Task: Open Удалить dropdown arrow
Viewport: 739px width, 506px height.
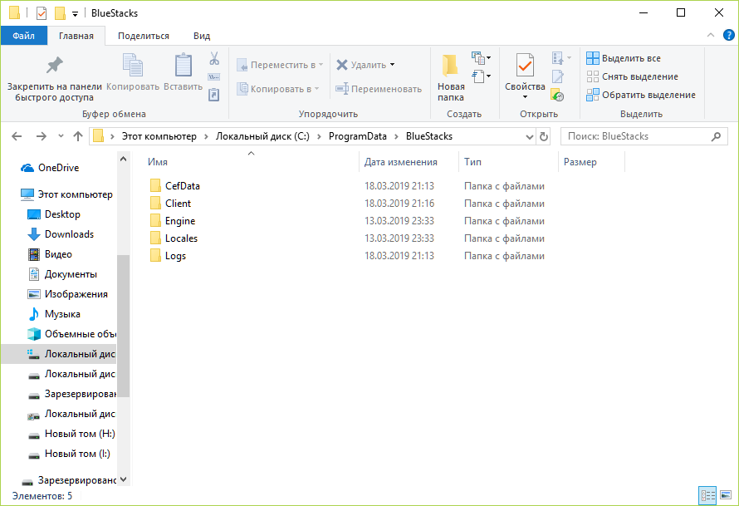Action: [392, 65]
